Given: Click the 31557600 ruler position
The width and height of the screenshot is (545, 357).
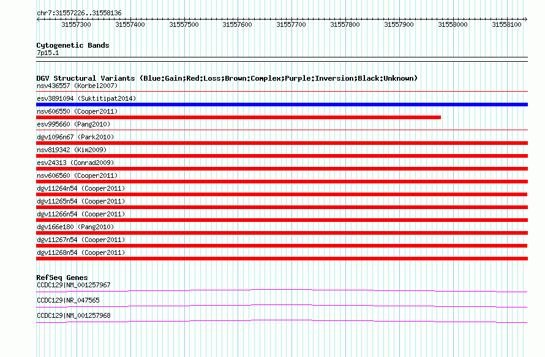Looking at the screenshot, I should (237, 24).
